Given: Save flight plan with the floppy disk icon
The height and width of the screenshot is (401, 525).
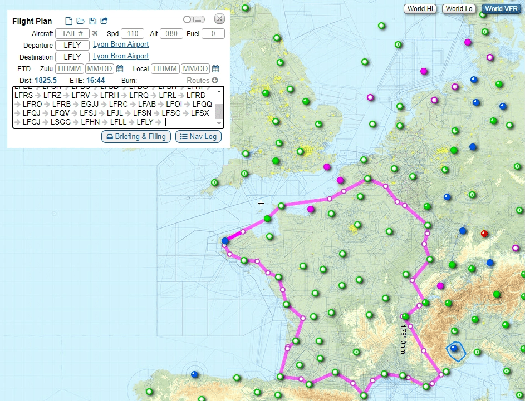Looking at the screenshot, I should (x=92, y=21).
